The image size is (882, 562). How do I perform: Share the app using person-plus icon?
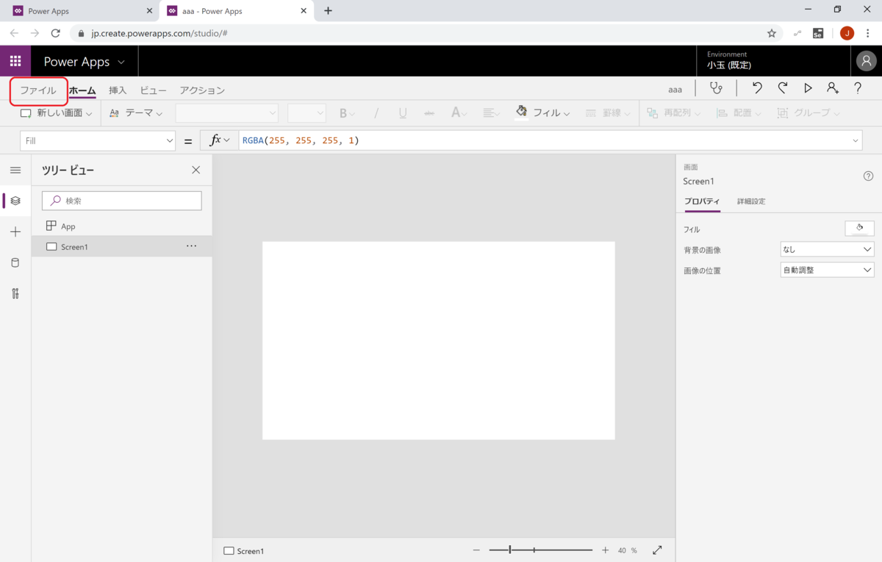833,89
